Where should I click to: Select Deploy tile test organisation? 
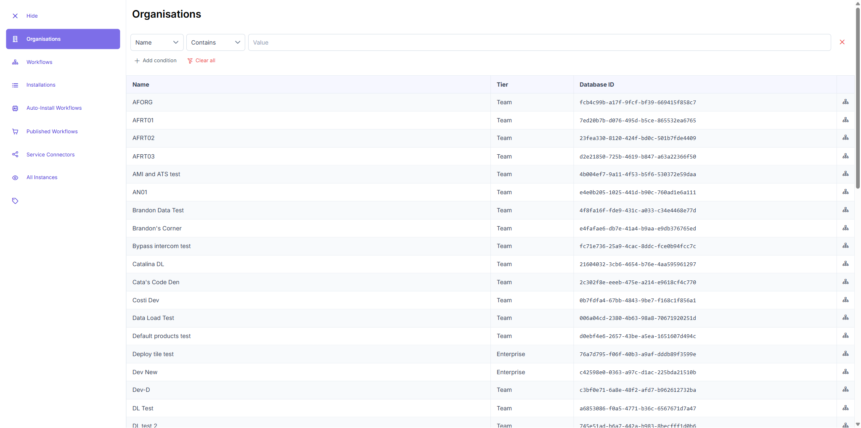(x=153, y=354)
